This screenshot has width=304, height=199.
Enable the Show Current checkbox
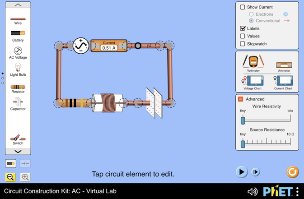click(x=243, y=7)
